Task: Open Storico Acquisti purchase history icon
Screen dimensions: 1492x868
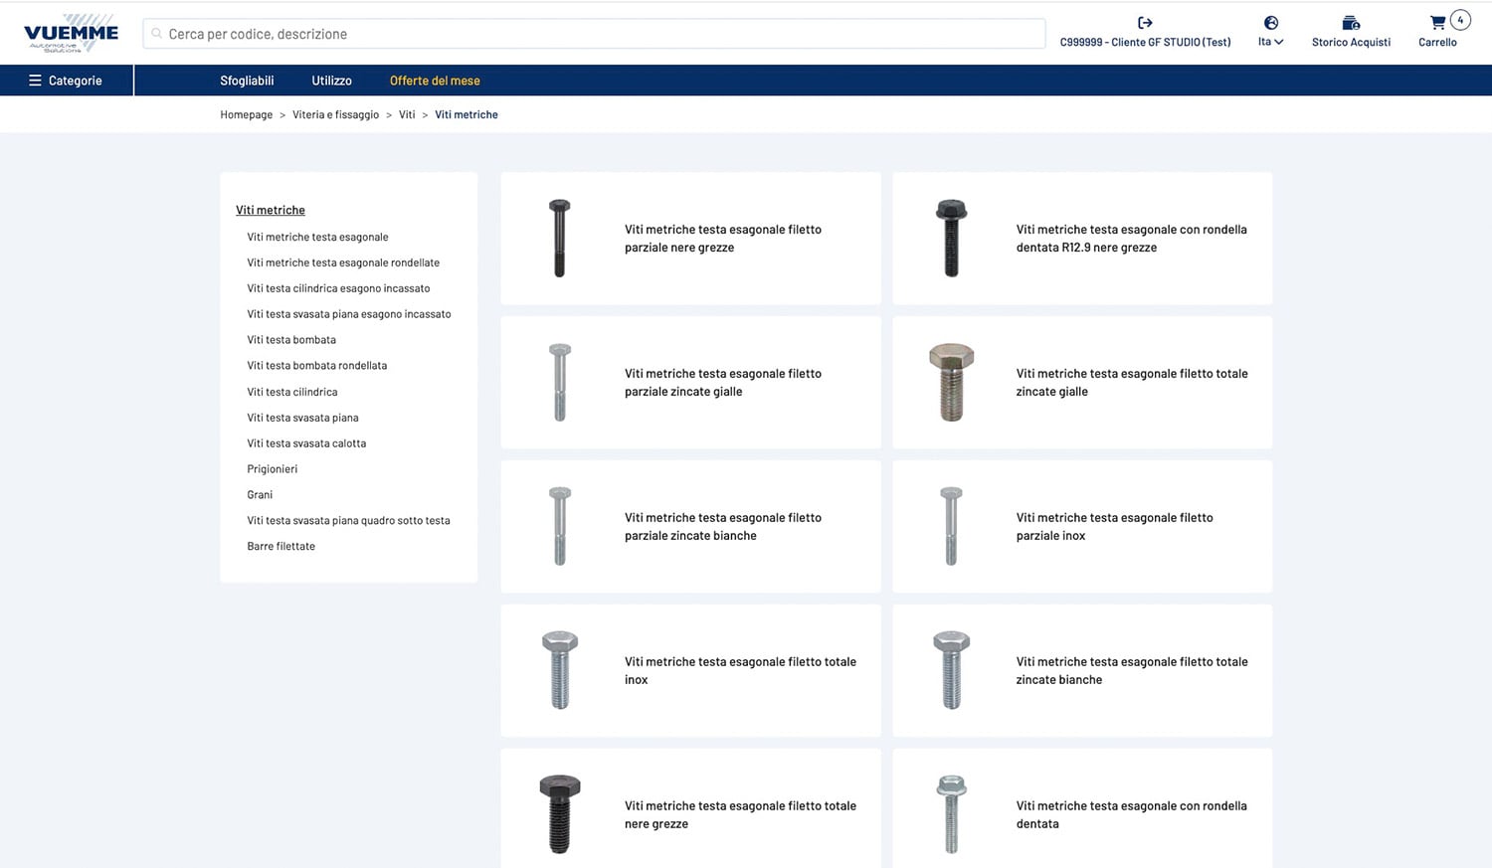Action: pyautogui.click(x=1350, y=23)
